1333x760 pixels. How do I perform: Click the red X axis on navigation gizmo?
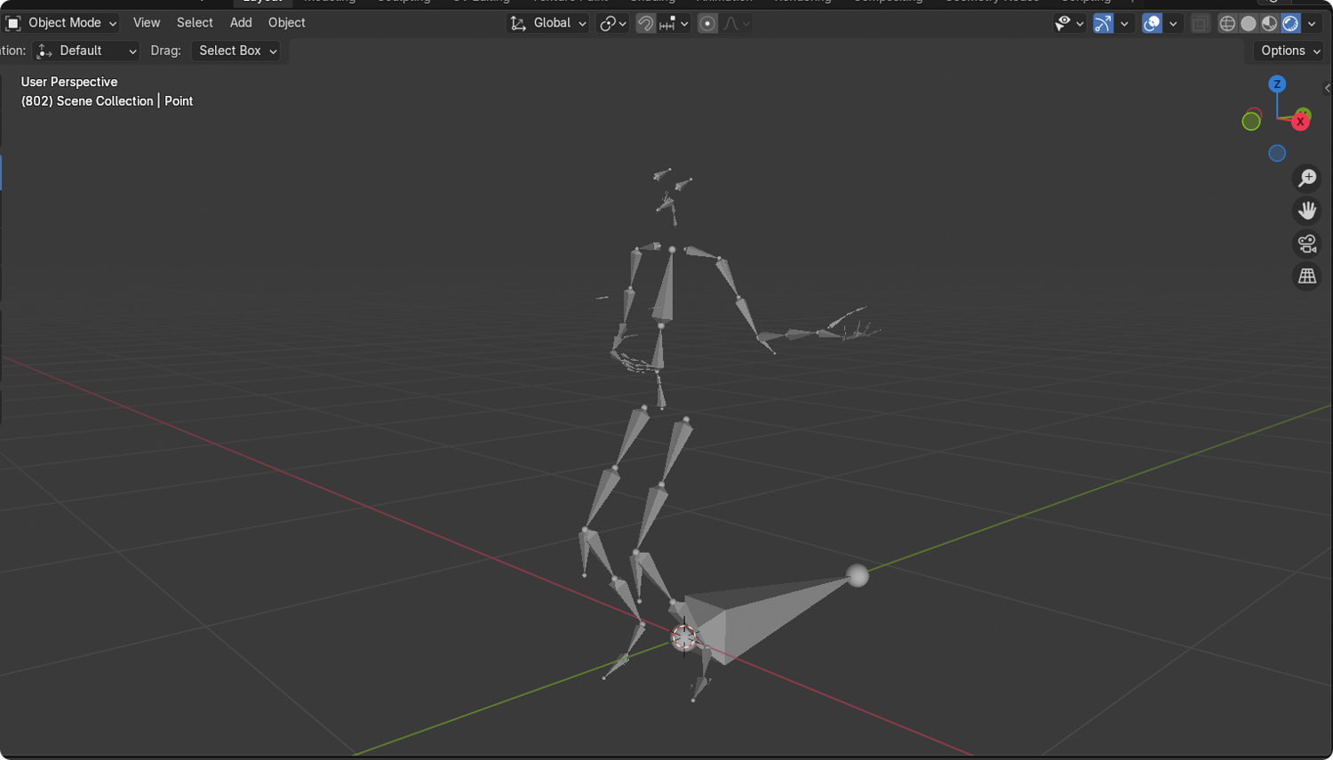1300,122
